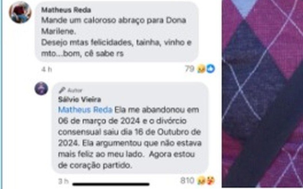This screenshot has height=189, width=303.
Task: View the 79 reactions count
Action: coord(190,69)
